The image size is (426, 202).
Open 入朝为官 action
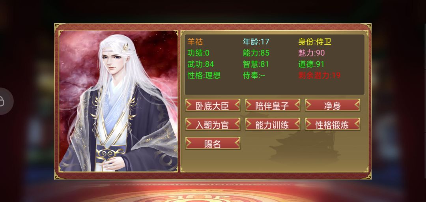(213, 124)
